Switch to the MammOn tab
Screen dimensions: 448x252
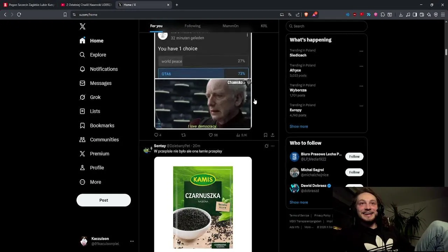[230, 26]
